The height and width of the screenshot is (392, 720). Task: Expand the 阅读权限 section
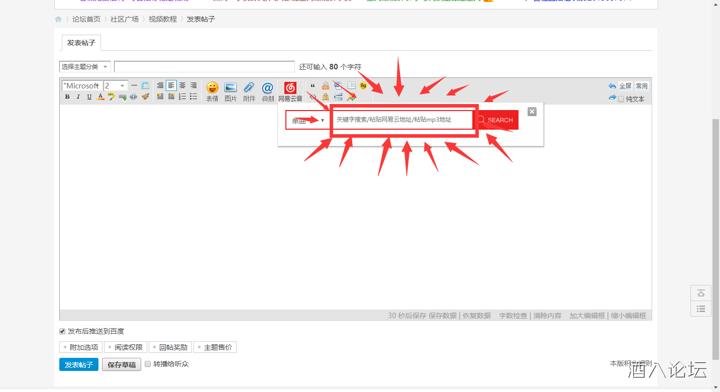point(126,347)
